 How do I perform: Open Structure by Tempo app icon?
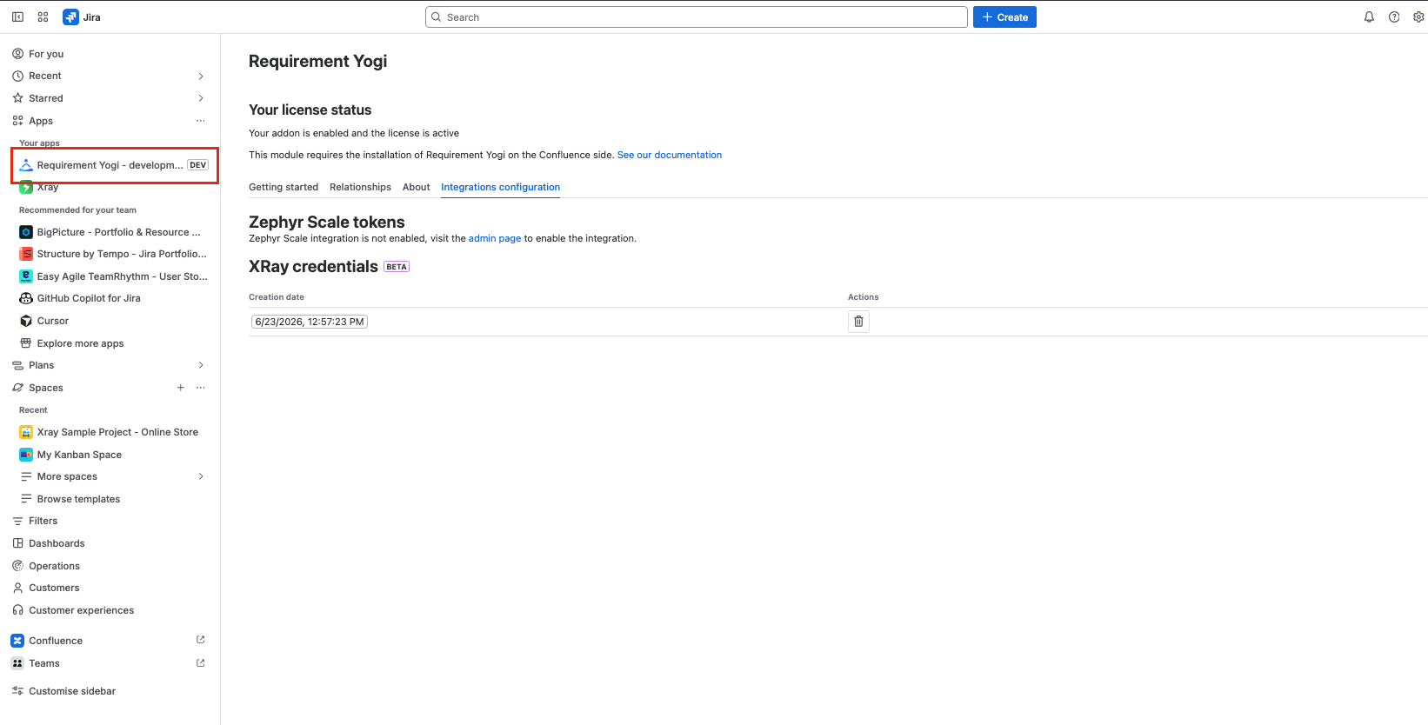pyautogui.click(x=26, y=254)
